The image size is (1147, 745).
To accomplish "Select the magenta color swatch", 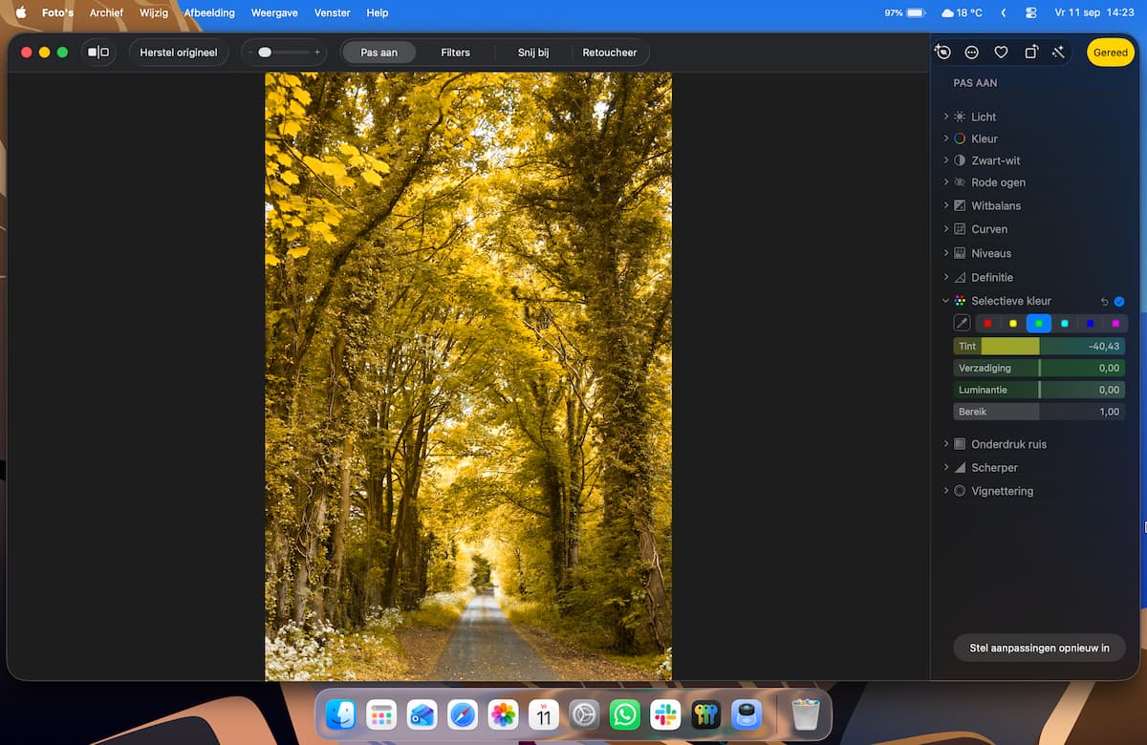I will [1115, 324].
